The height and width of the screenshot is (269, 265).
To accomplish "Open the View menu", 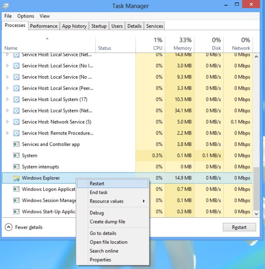I will tap(44, 16).
